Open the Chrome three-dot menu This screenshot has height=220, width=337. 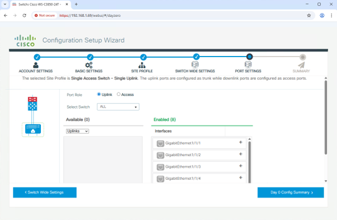coord(331,16)
